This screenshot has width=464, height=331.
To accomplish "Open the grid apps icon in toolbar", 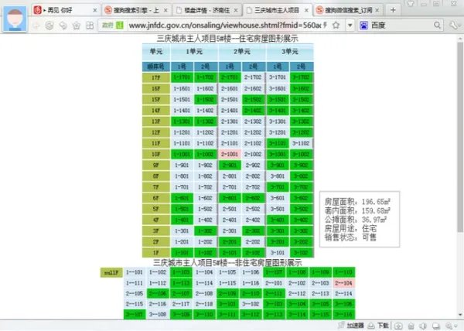I will (x=90, y=26).
